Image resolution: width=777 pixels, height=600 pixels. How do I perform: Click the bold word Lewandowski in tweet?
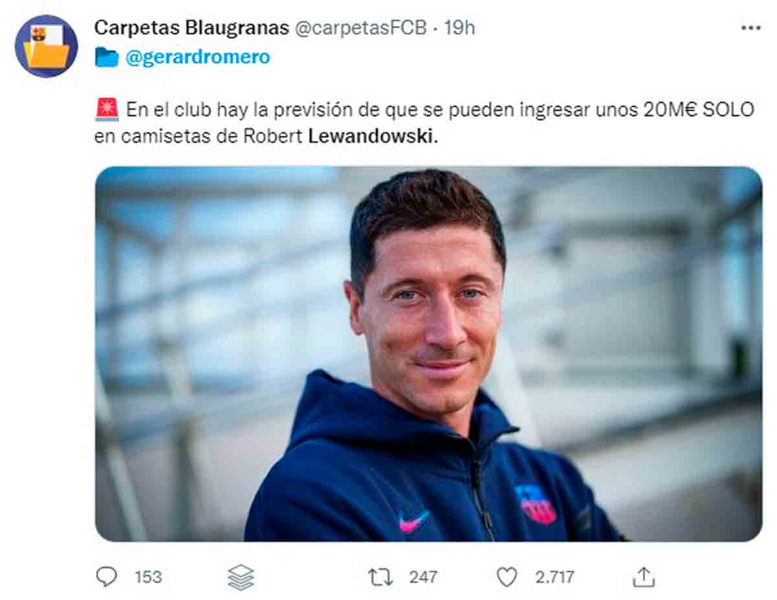371,138
